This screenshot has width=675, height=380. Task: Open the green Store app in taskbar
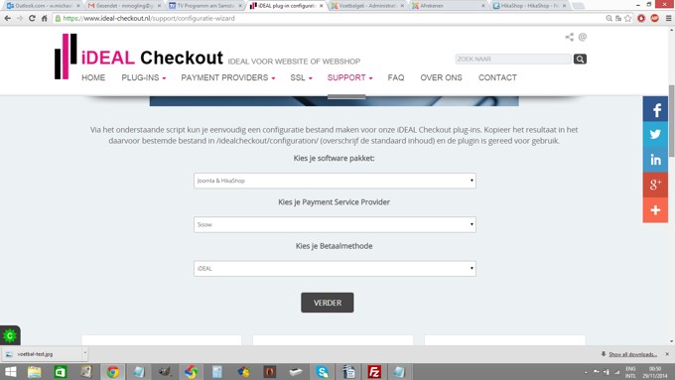pos(61,372)
